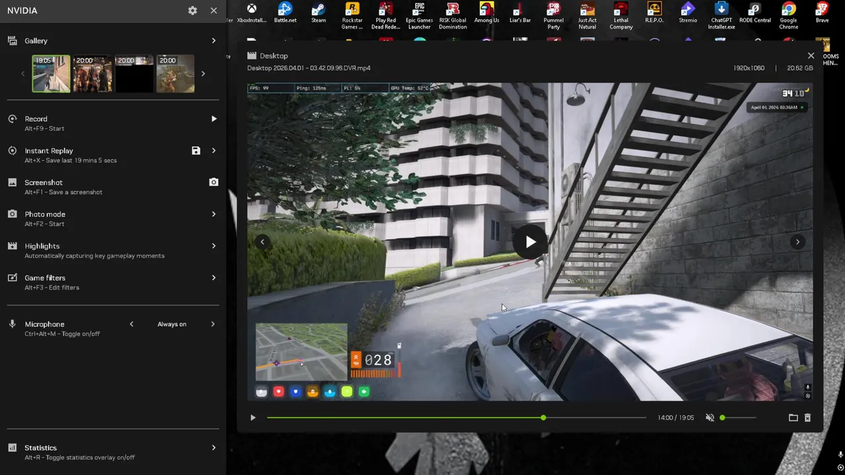This screenshot has width=845, height=475.
Task: Open NVIDIA overlay settings gear
Action: [192, 11]
